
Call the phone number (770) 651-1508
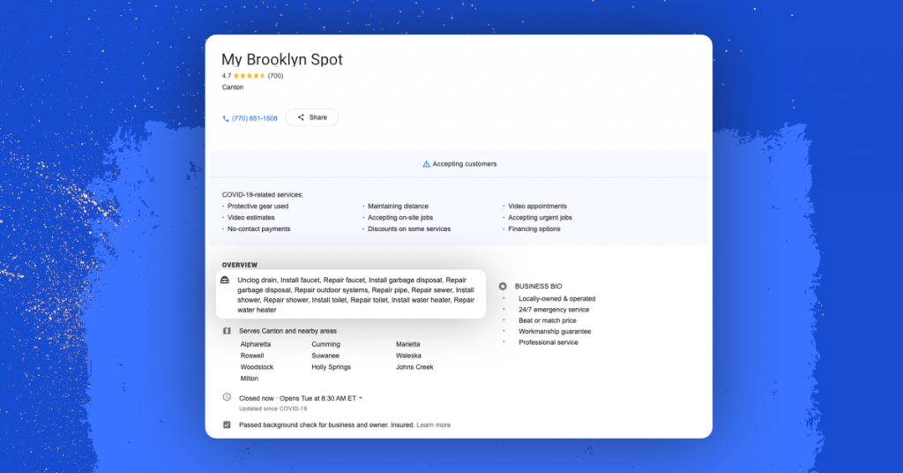pyautogui.click(x=255, y=118)
